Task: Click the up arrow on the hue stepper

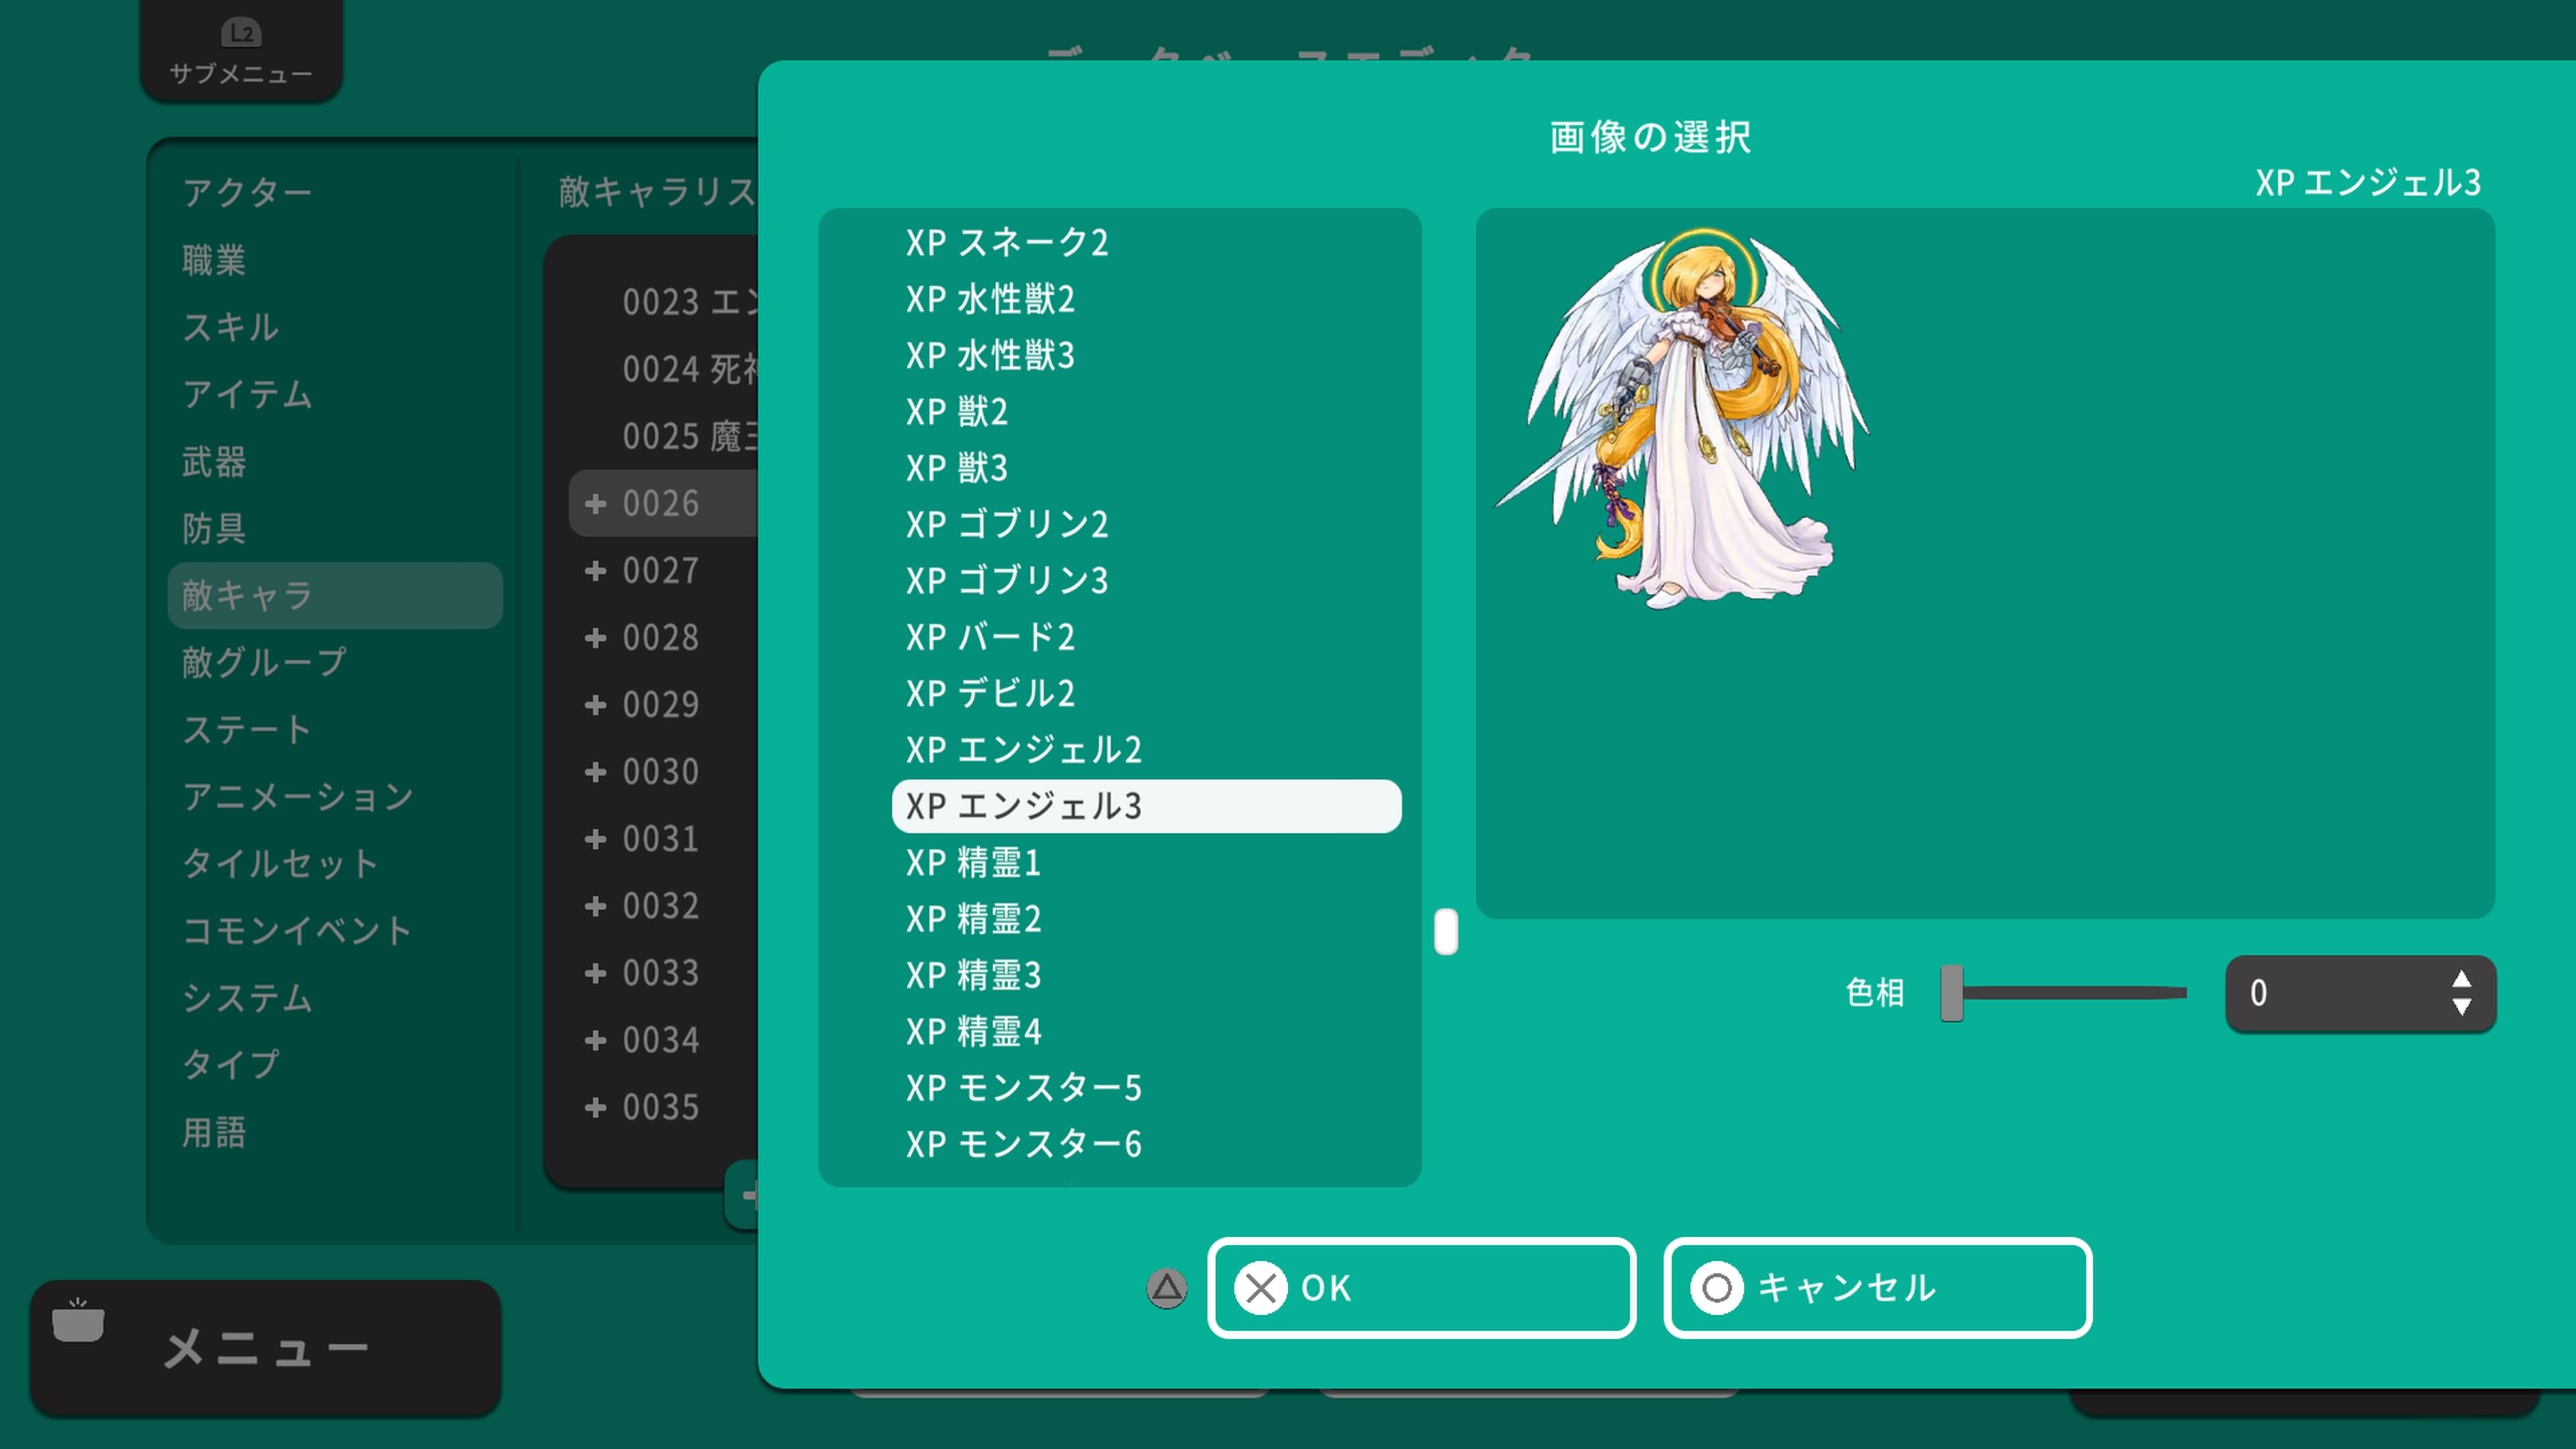Action: (2461, 978)
